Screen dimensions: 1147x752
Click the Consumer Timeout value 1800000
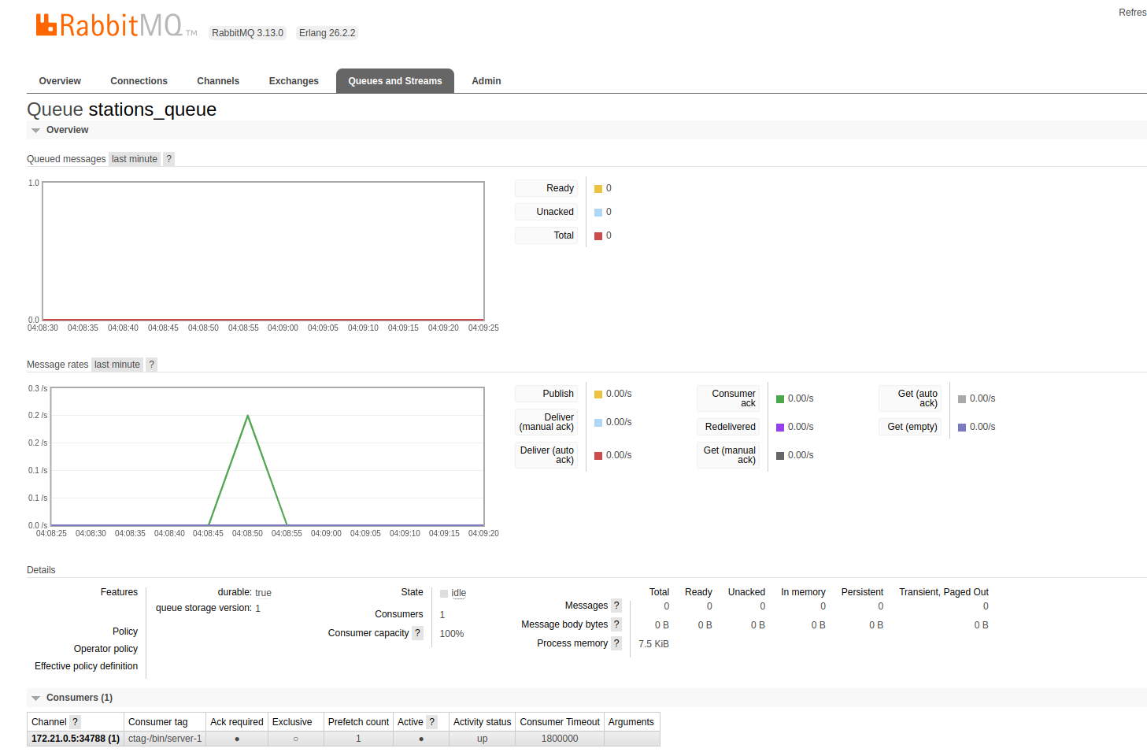click(560, 739)
